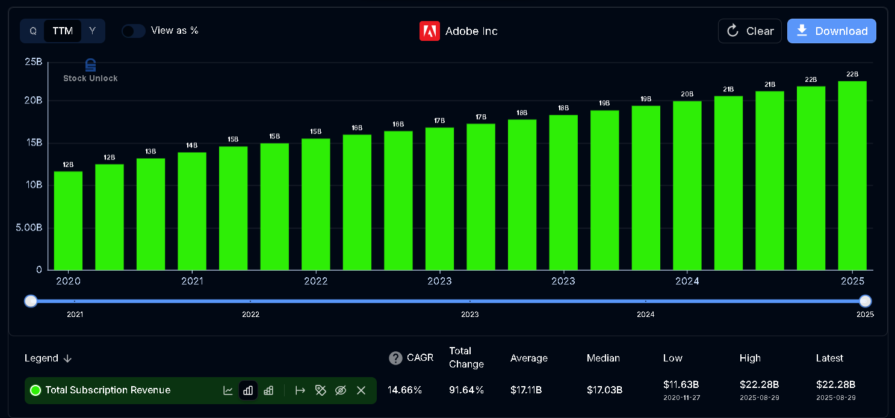
Task: Click the left handle of date range slider
Action: tap(31, 301)
